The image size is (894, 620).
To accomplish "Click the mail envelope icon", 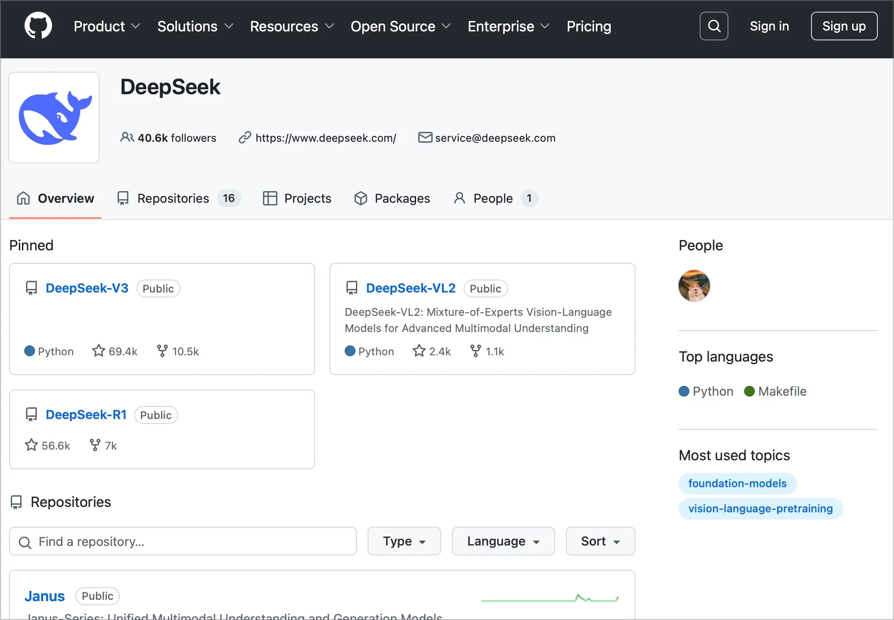I will 425,137.
